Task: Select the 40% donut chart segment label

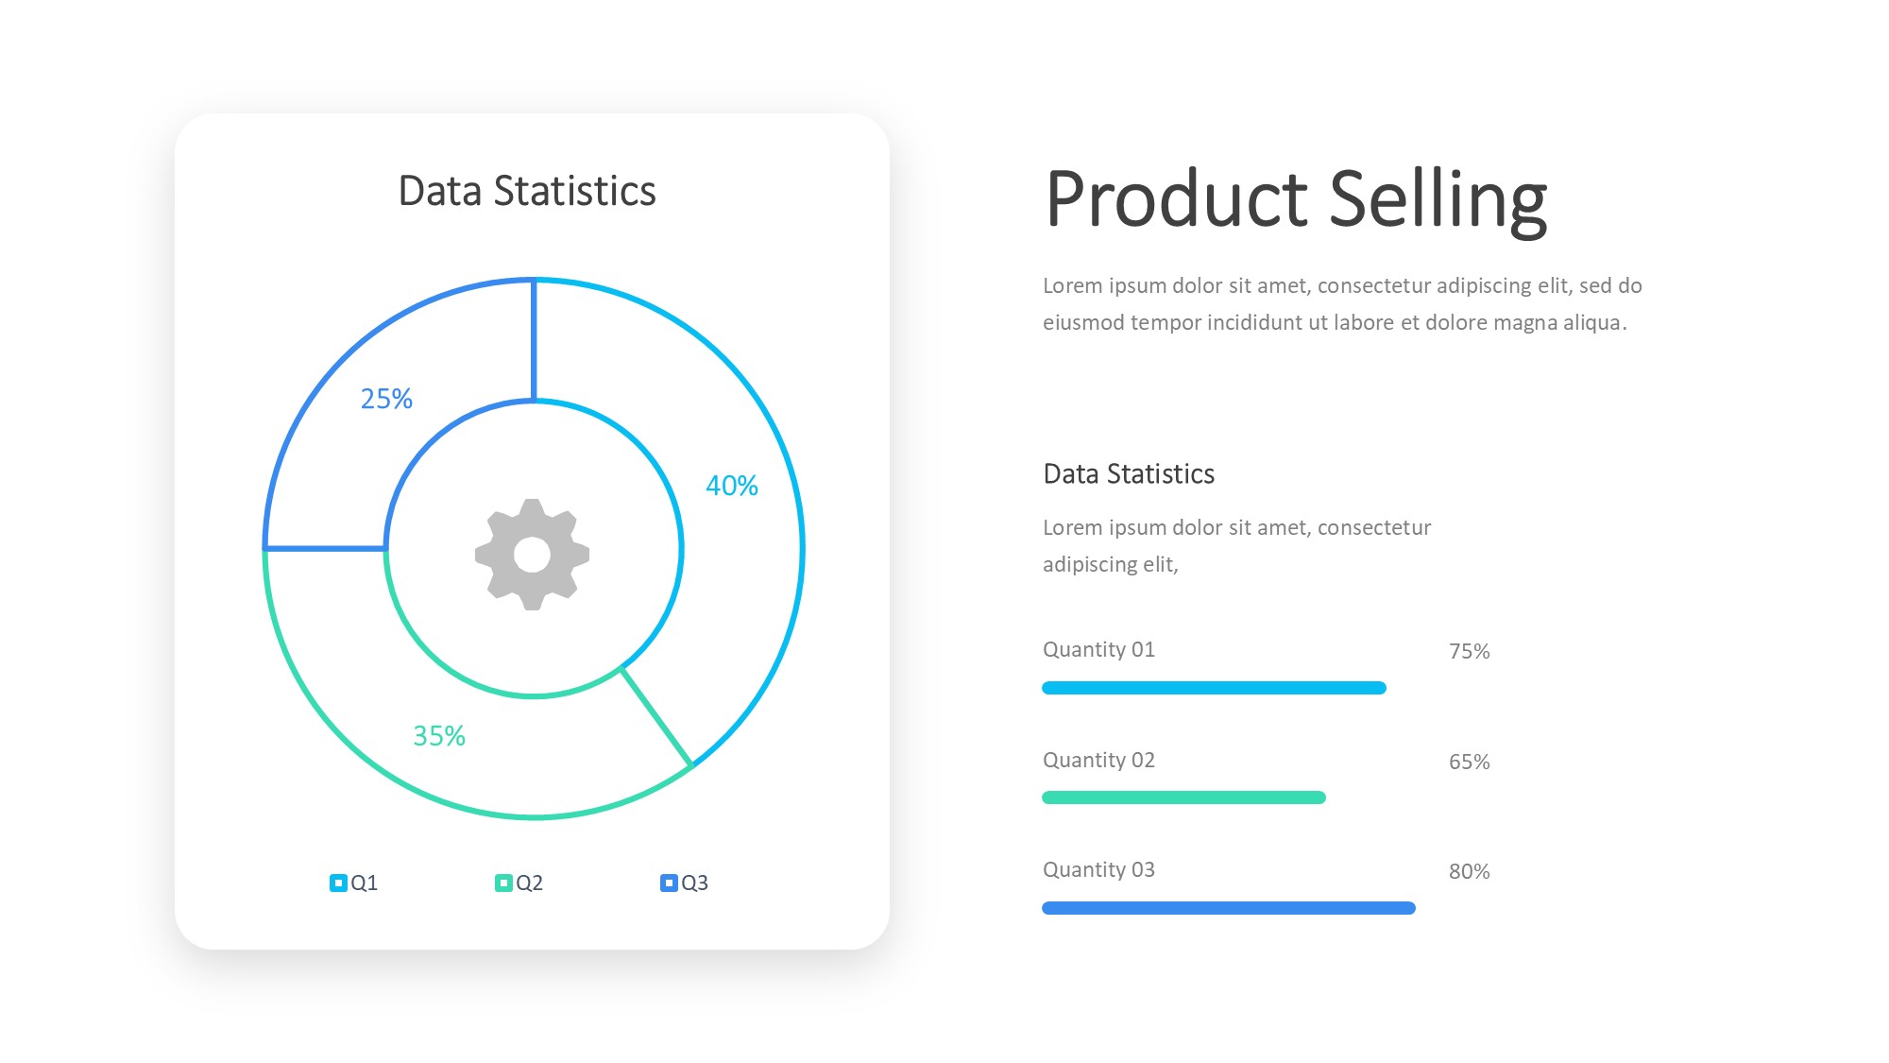Action: click(x=731, y=486)
